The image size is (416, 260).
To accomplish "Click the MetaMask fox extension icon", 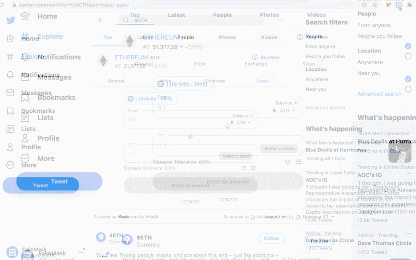I will click(x=388, y=5).
